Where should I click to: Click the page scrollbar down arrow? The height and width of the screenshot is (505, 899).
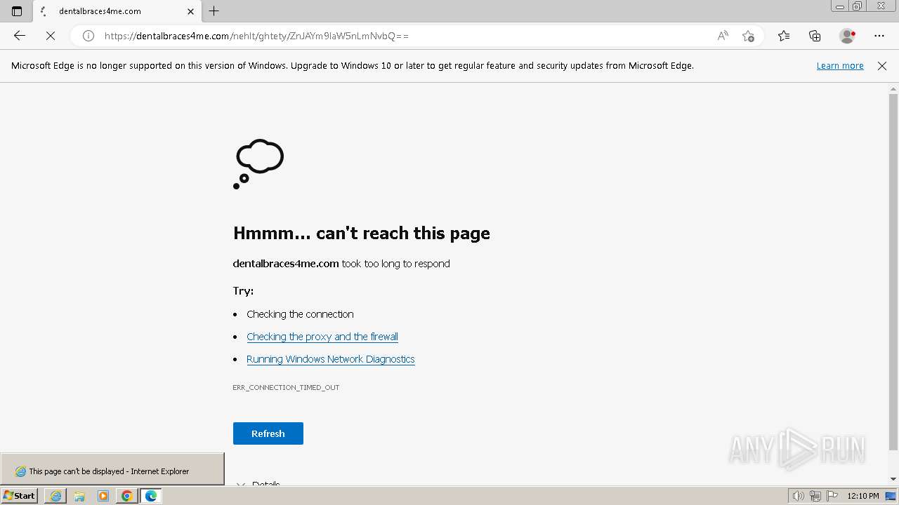click(x=893, y=479)
